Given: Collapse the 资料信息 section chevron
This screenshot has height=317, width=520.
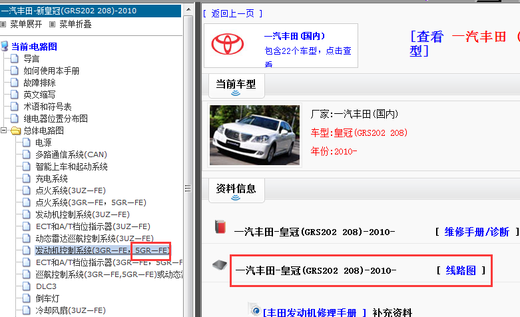Looking at the screenshot, I should [x=236, y=198].
